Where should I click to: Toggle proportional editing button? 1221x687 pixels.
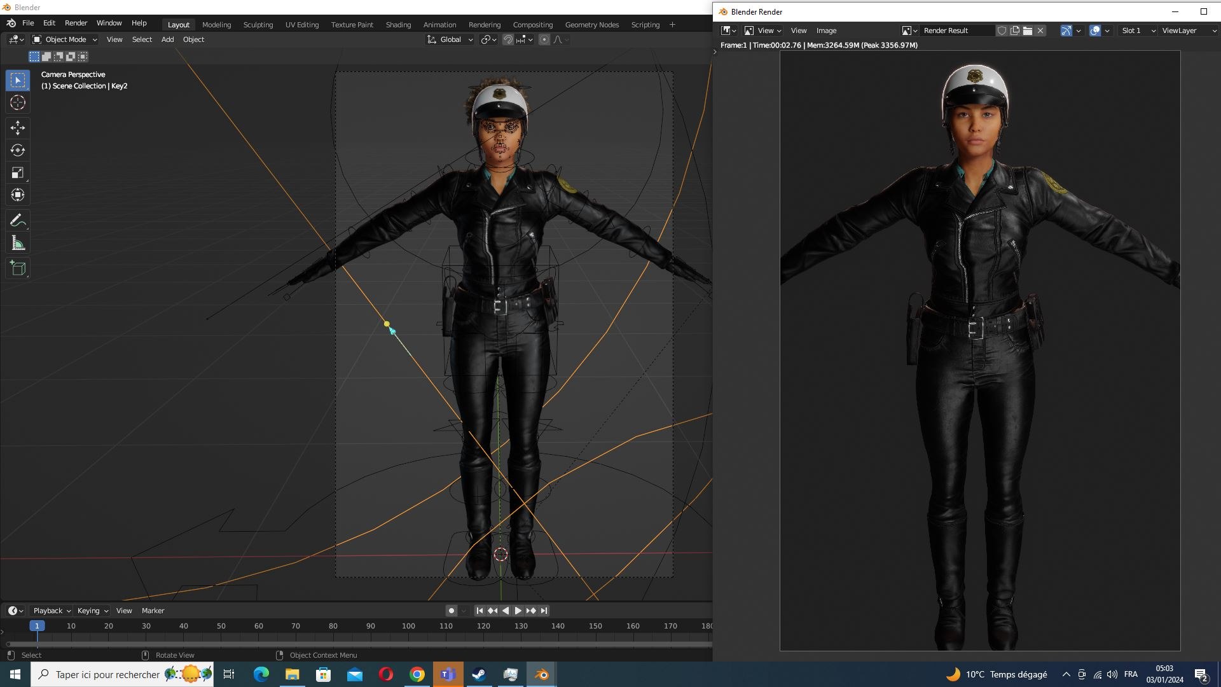pyautogui.click(x=544, y=39)
